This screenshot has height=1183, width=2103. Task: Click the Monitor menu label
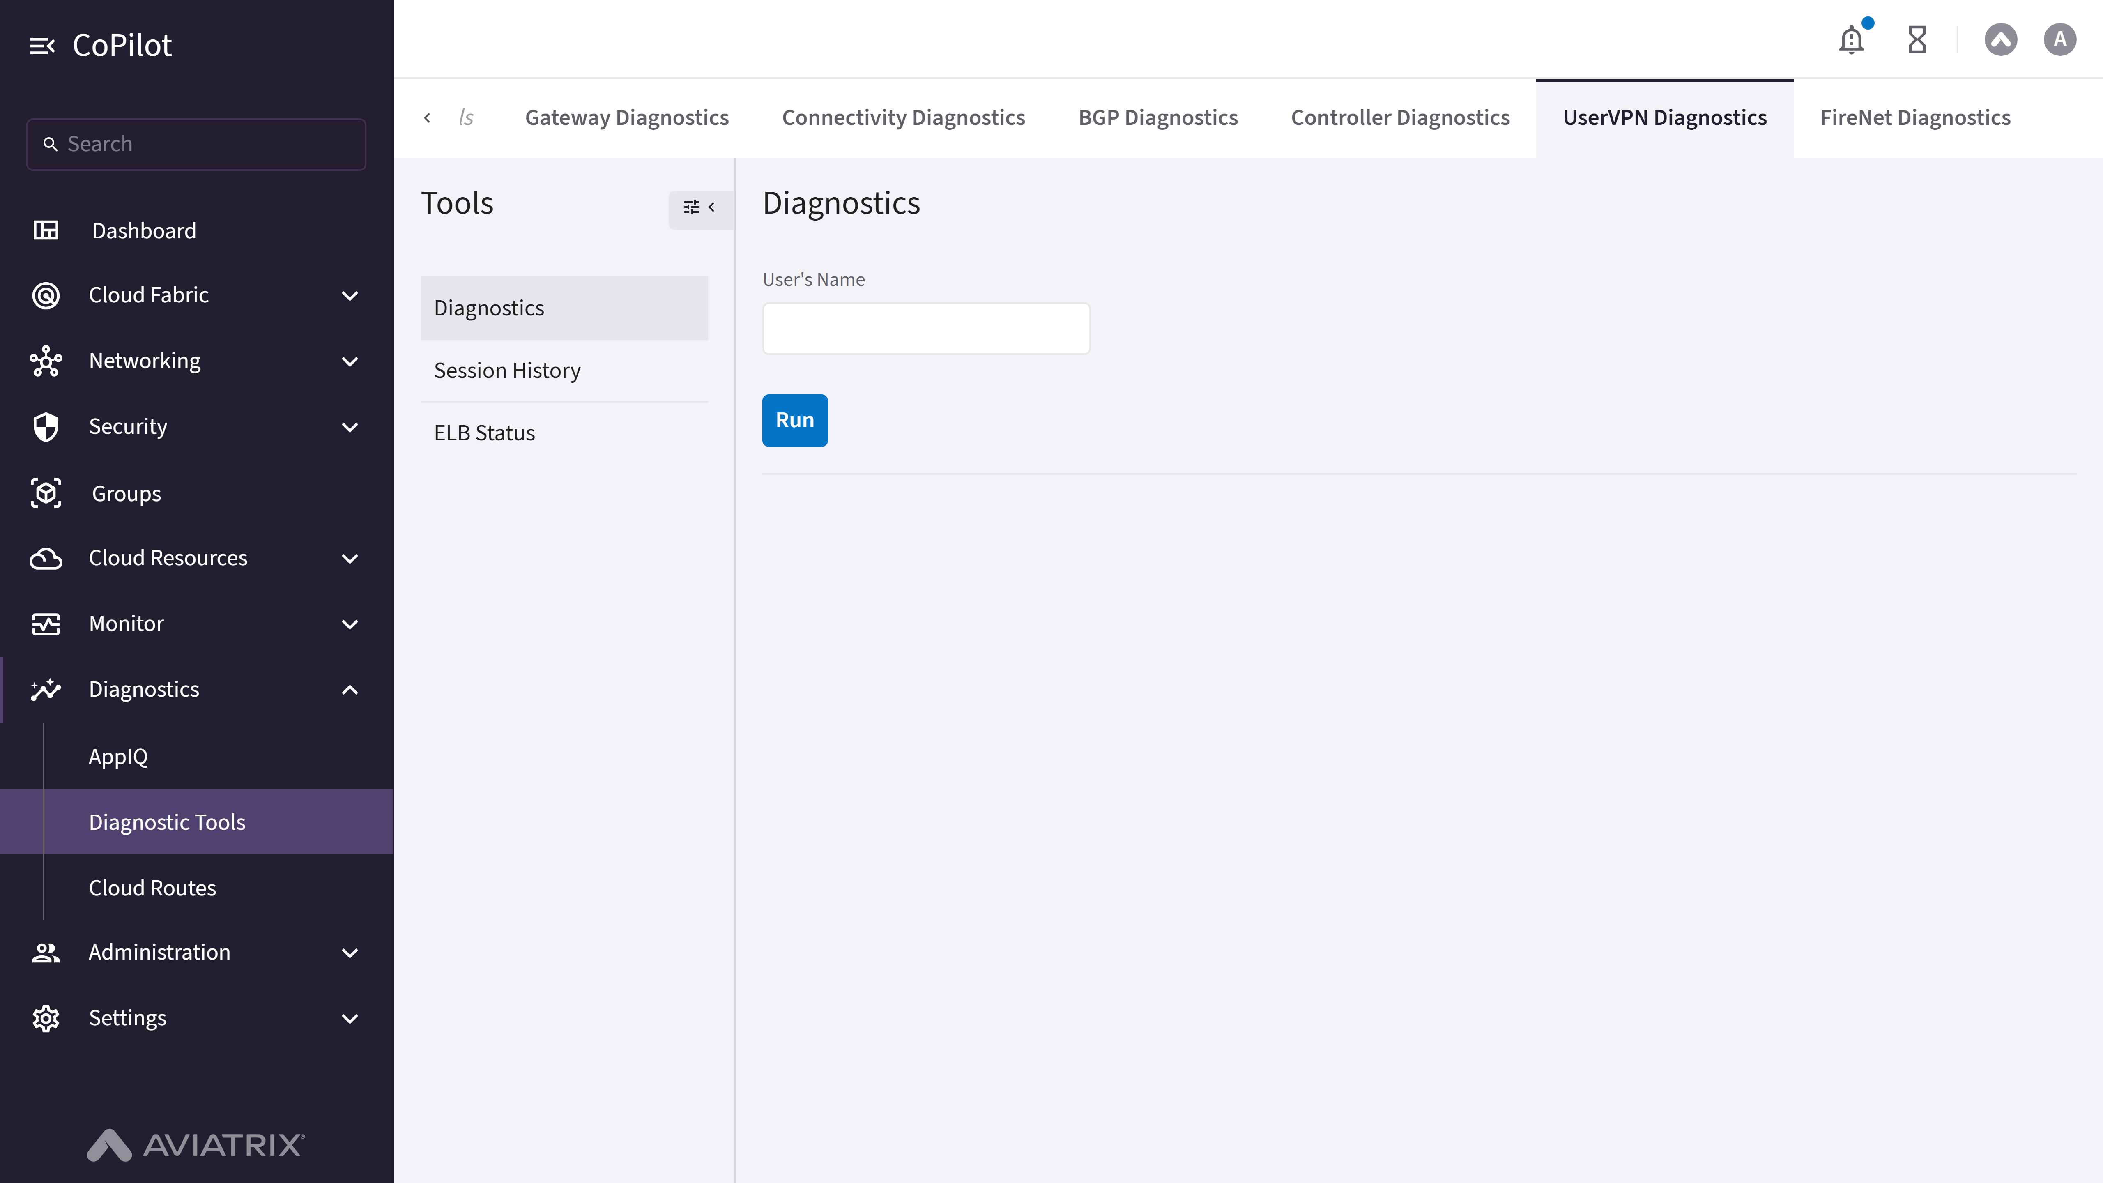127,624
